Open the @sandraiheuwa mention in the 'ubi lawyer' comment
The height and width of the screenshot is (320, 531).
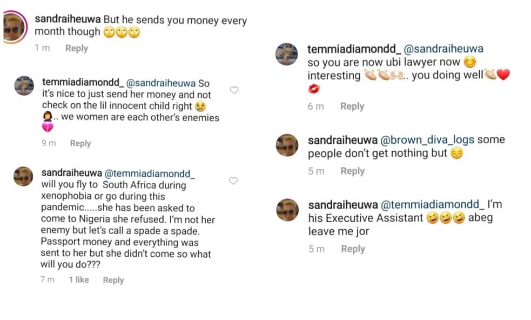pos(443,49)
